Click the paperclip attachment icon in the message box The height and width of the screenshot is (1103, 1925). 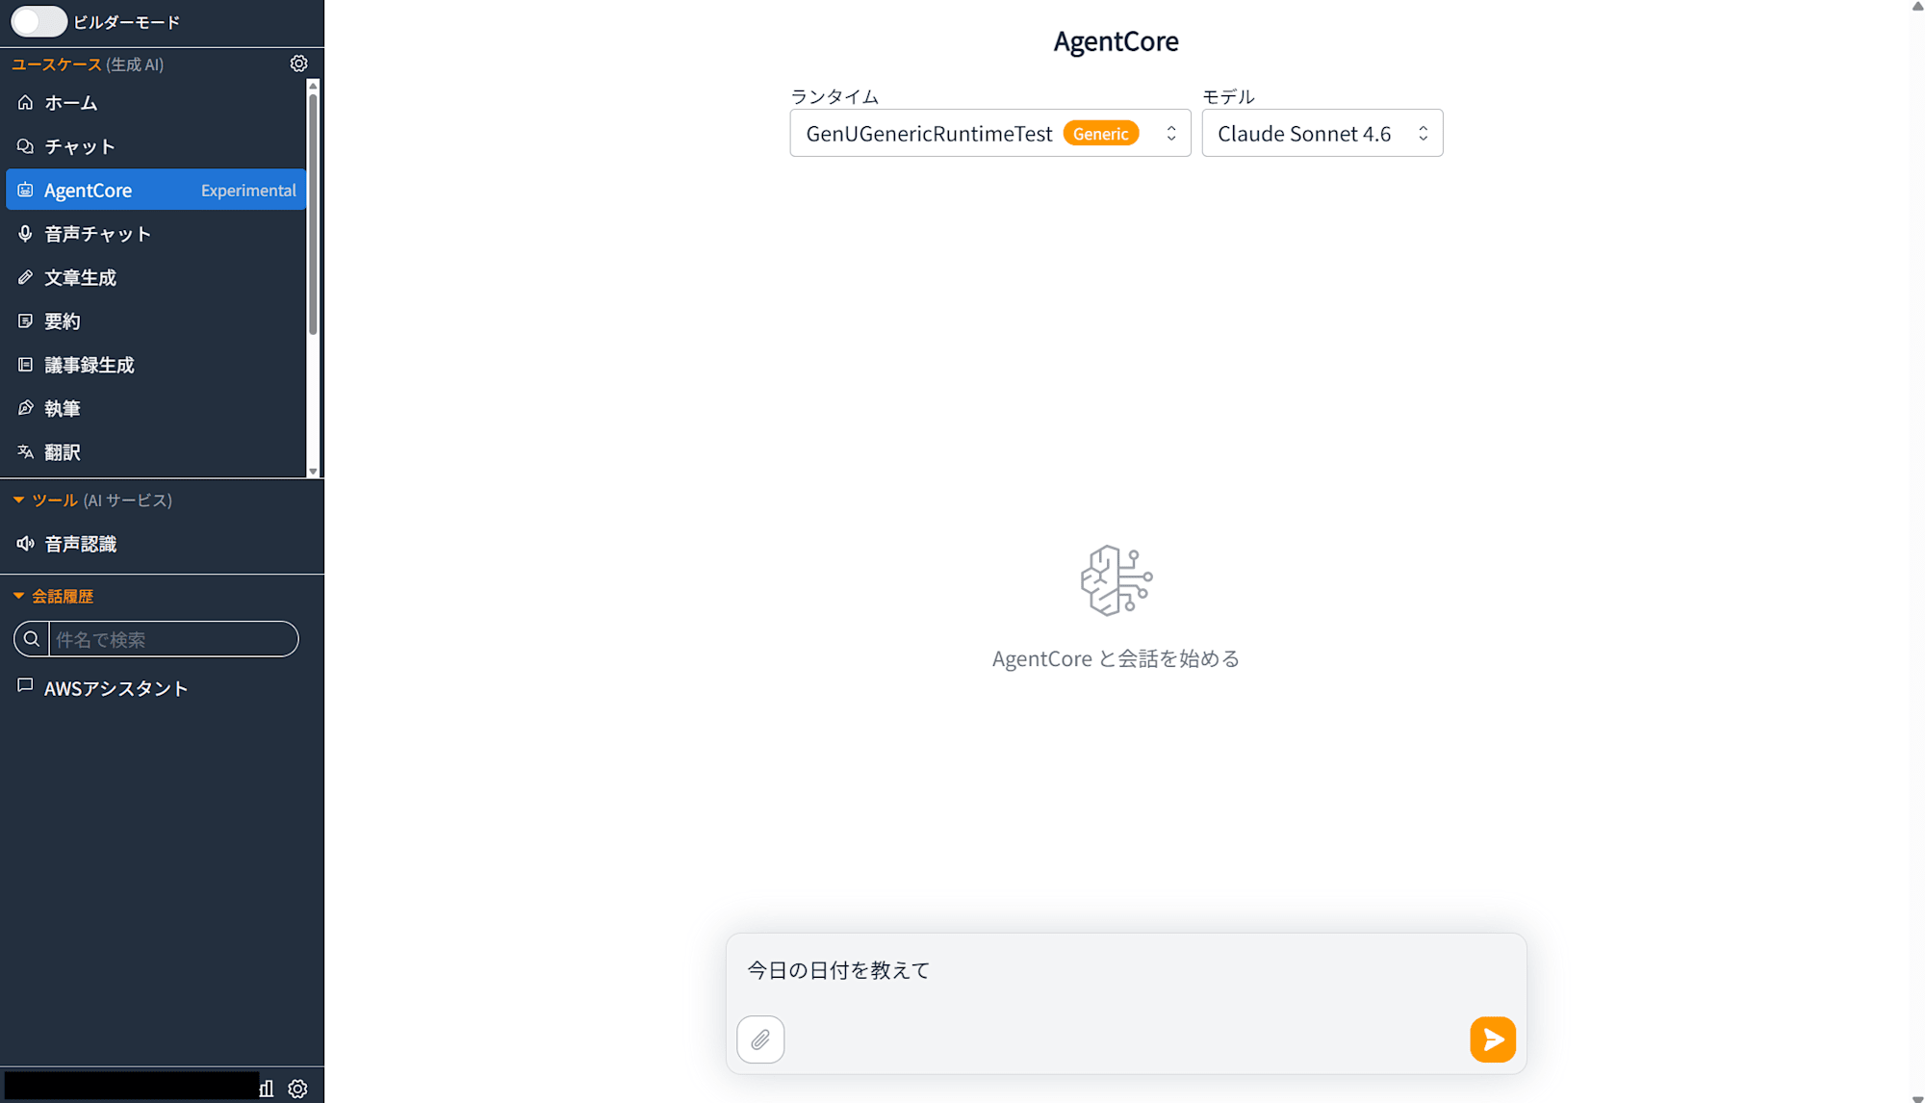(759, 1039)
